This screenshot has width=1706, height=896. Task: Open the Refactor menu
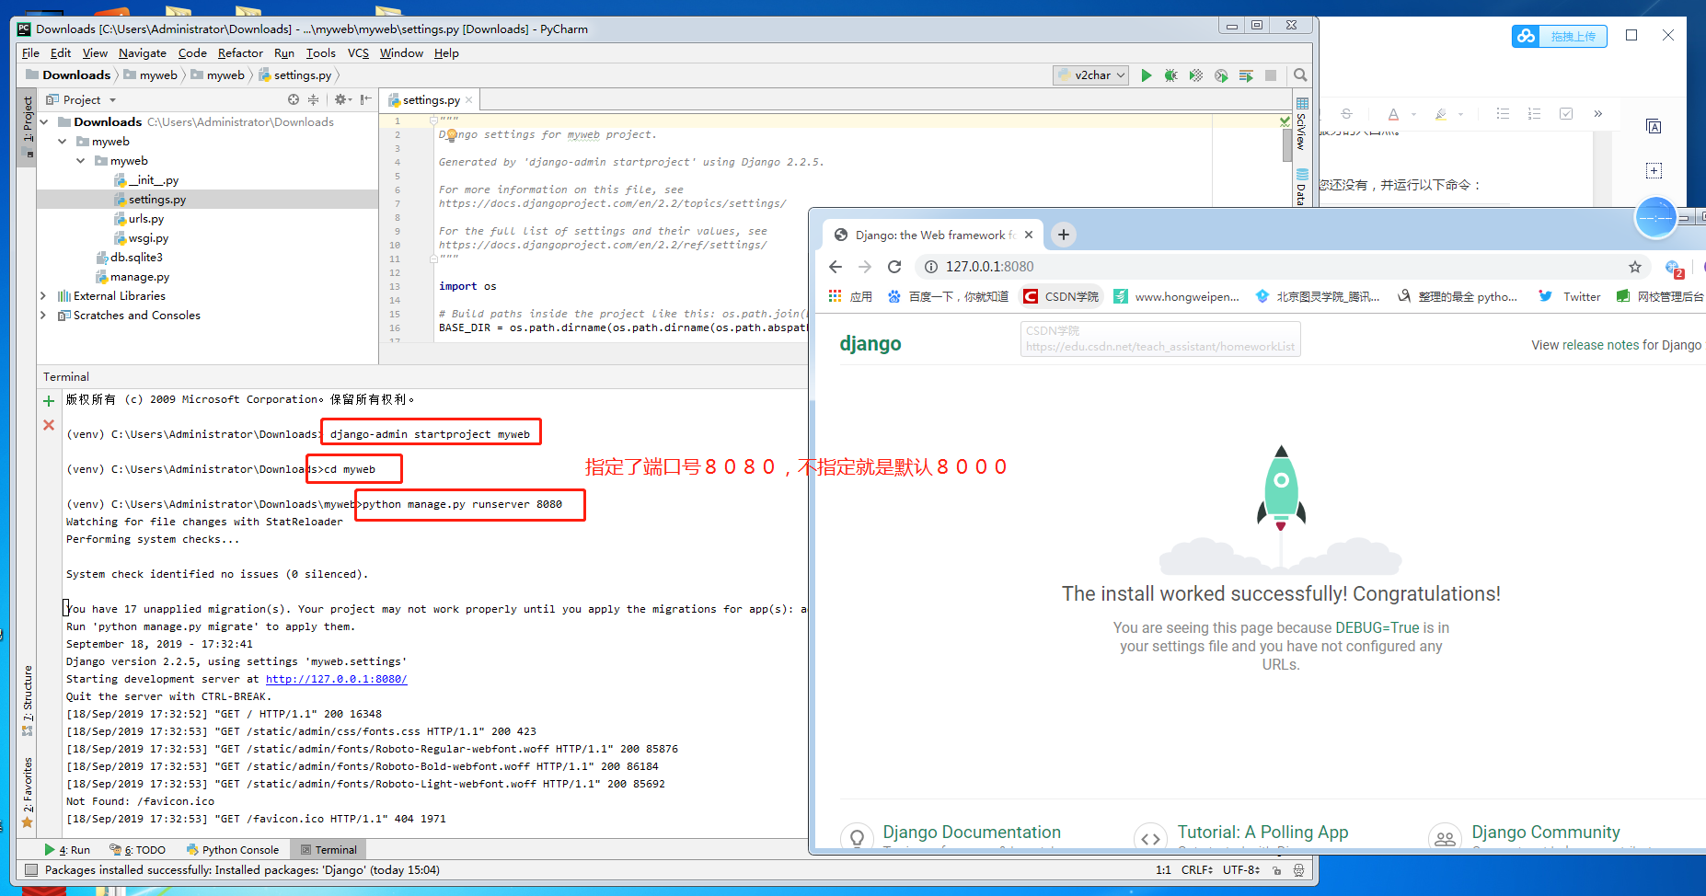coord(240,53)
